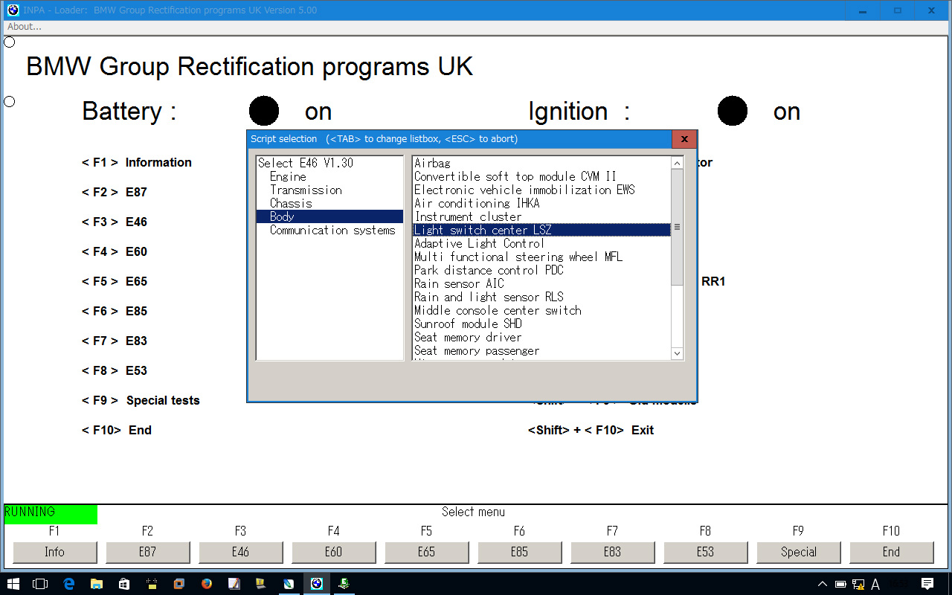Viewport: 952px width, 595px height.
Task: Select the Body category
Action: 329,216
